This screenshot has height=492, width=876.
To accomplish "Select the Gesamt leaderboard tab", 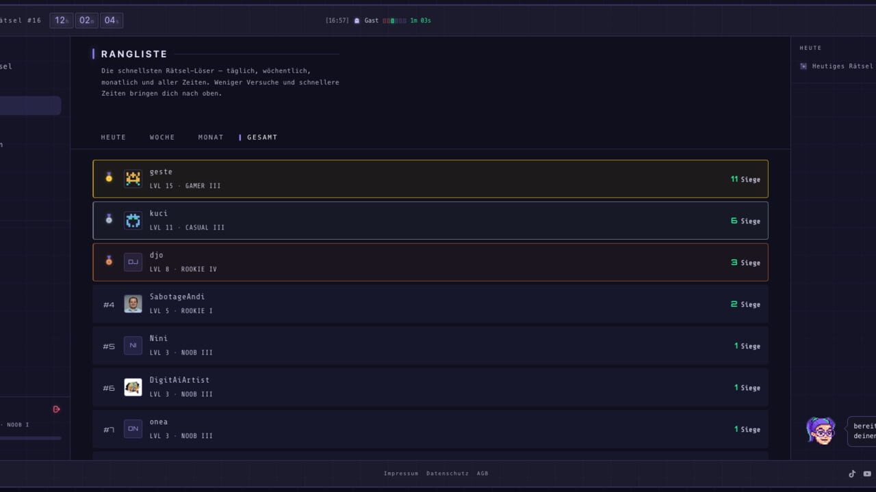I will pos(262,137).
